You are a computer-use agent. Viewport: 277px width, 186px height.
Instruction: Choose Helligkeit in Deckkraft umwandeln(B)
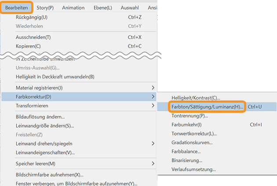click(x=55, y=77)
